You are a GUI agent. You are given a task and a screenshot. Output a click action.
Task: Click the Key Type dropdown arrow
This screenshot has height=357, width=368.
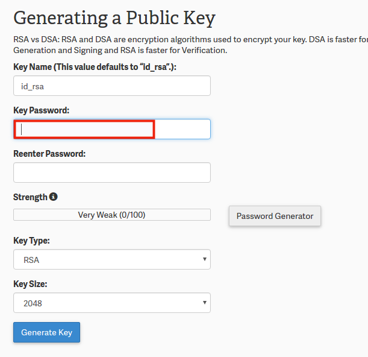(x=205, y=260)
